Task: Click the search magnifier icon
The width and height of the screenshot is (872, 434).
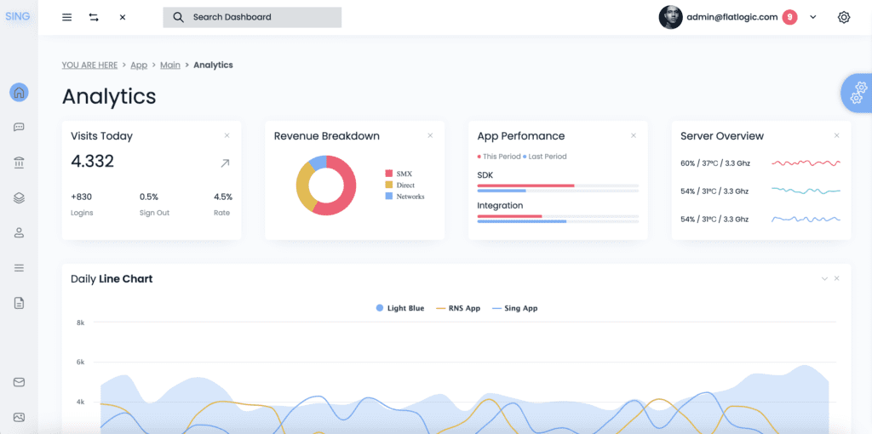Action: point(178,17)
